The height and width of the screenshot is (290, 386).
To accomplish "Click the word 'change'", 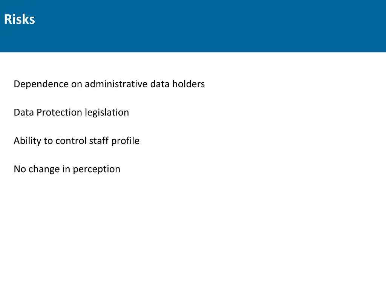I will 44,169.
